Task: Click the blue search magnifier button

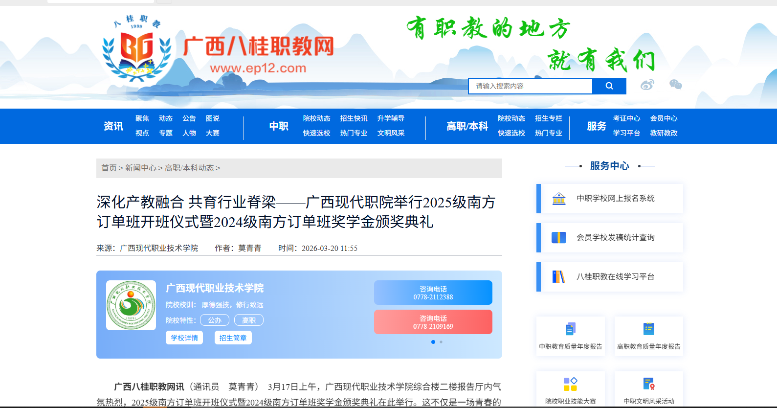Action: point(609,86)
